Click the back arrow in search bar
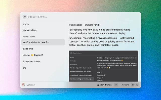The image size is (161, 100). [25, 16]
